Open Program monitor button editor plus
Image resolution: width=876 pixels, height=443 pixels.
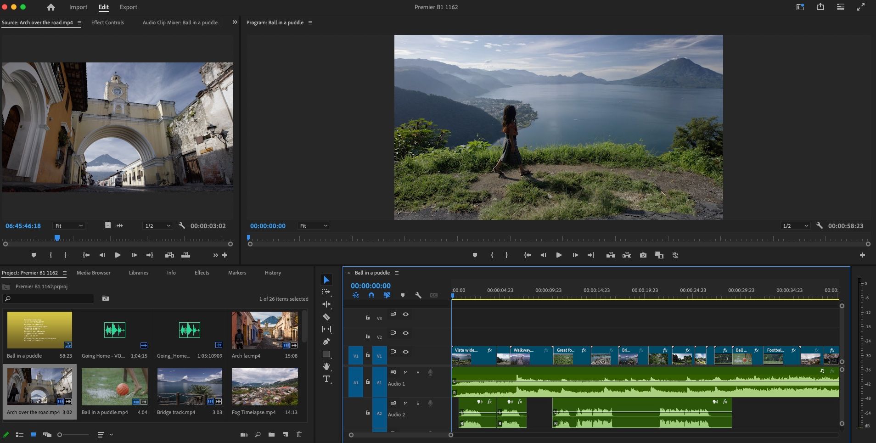[862, 255]
